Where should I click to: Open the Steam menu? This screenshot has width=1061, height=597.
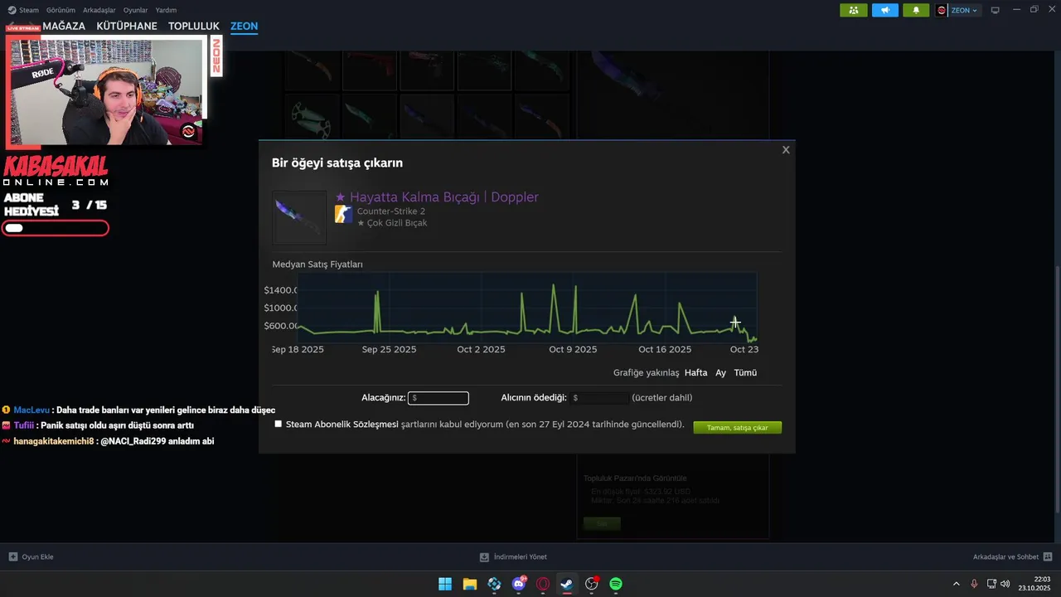point(23,10)
